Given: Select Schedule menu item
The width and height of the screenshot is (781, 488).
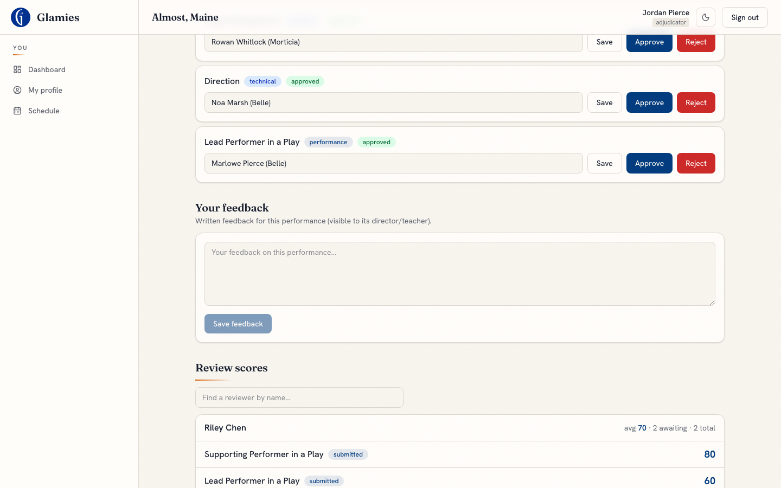Looking at the screenshot, I should (x=69, y=111).
